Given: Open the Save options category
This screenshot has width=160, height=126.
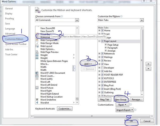Looking at the screenshot, I should [7, 24].
